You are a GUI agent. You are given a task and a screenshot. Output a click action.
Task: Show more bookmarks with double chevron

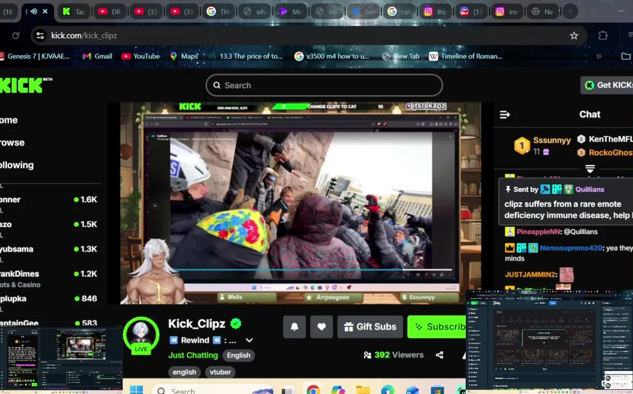point(599,56)
